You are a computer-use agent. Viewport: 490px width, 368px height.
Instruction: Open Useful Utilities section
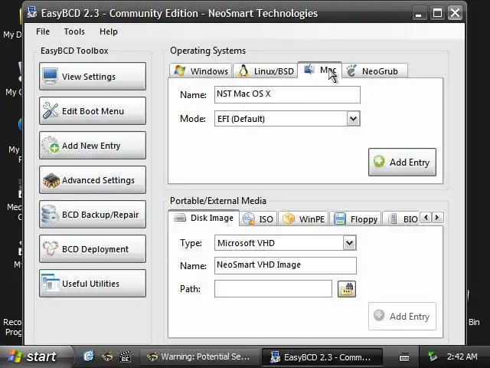click(x=93, y=284)
